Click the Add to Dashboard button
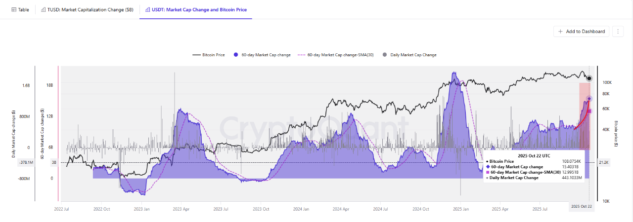Image resolution: width=633 pixels, height=222 pixels. pos(581,32)
